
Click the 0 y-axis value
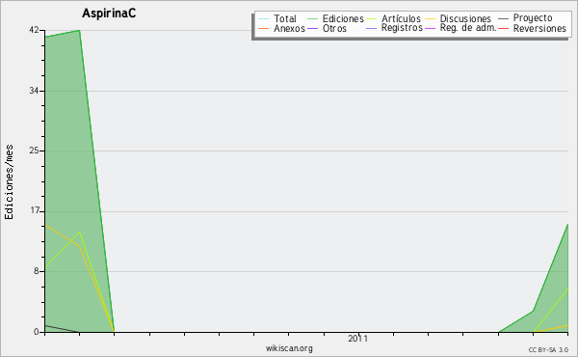[37, 332]
